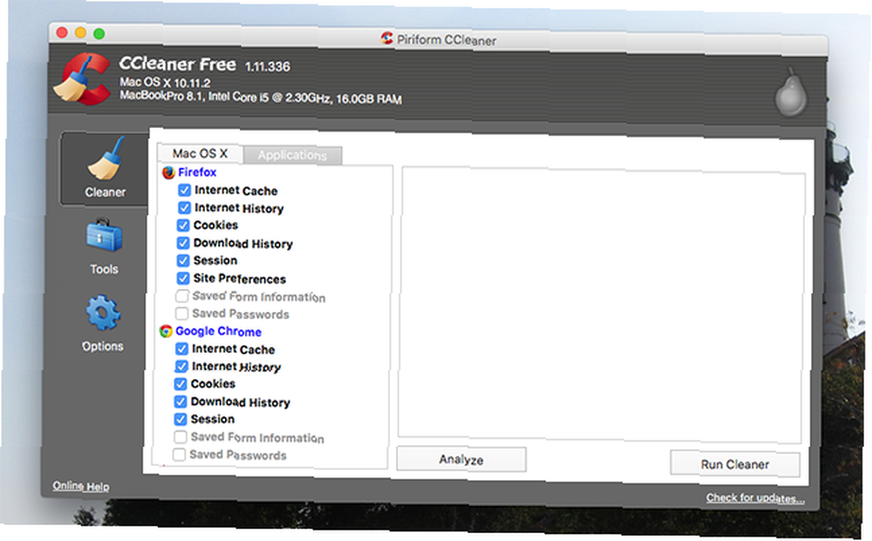The height and width of the screenshot is (541, 872).
Task: Click the empty results pane
Action: 602,305
